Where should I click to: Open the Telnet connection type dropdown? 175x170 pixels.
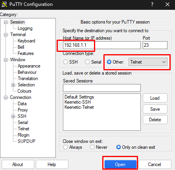tap(148, 62)
